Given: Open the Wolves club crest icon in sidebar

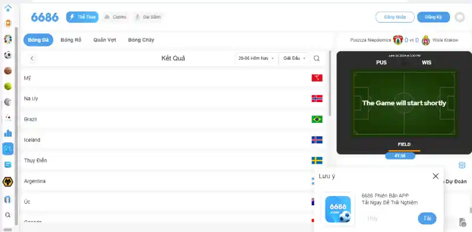Looking at the screenshot, I should (x=8, y=182).
